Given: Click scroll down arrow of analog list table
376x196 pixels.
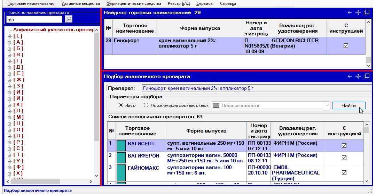Looking at the screenshot, I should click(x=367, y=181).
